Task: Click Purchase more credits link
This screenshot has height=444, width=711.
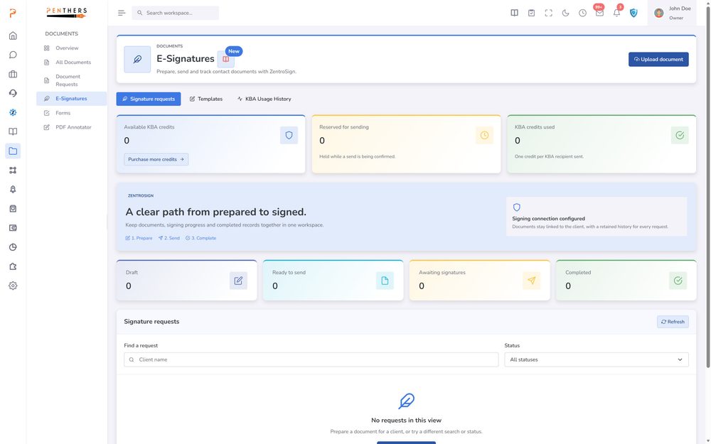Action: (x=156, y=159)
